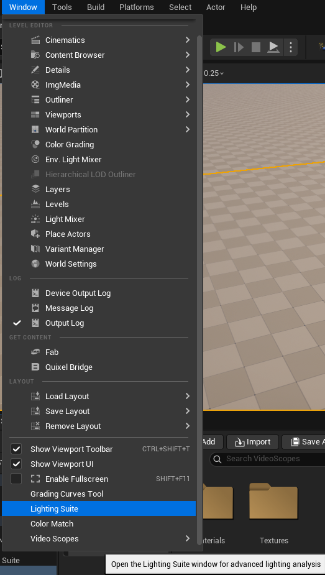
Task: Open the Tools menu
Action: point(62,7)
